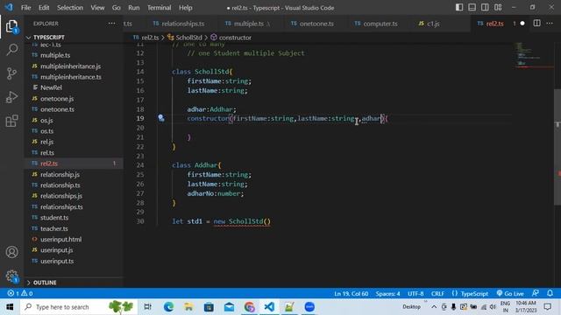Collapse the TYPESCRIPT folder section
Image resolution: width=561 pixels, height=315 pixels.
coord(49,37)
